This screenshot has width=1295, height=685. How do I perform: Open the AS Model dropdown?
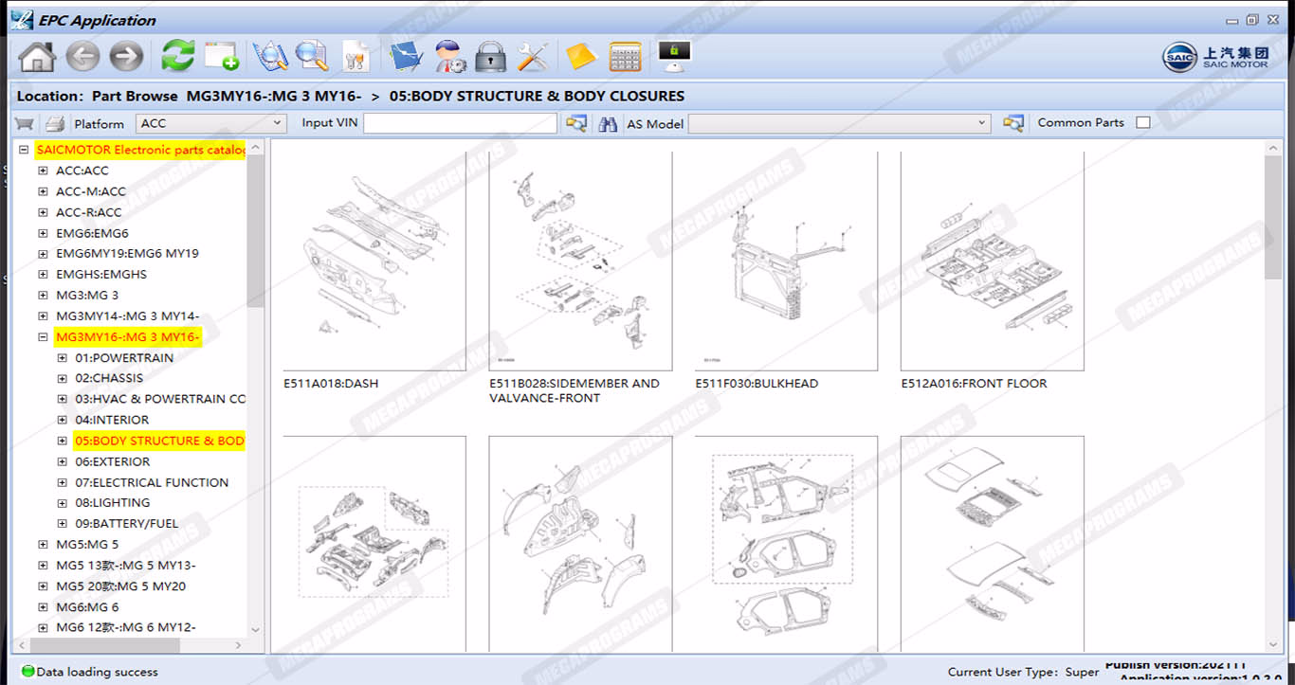pos(840,123)
